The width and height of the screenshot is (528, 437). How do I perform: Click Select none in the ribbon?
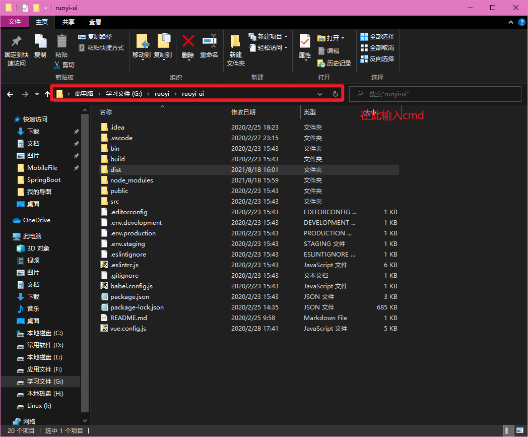click(x=377, y=48)
